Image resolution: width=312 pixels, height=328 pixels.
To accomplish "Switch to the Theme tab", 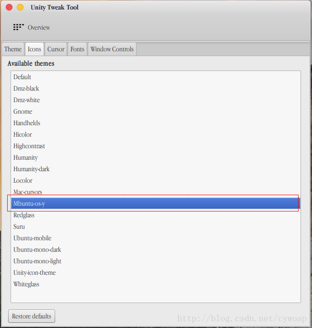I will click(x=13, y=49).
